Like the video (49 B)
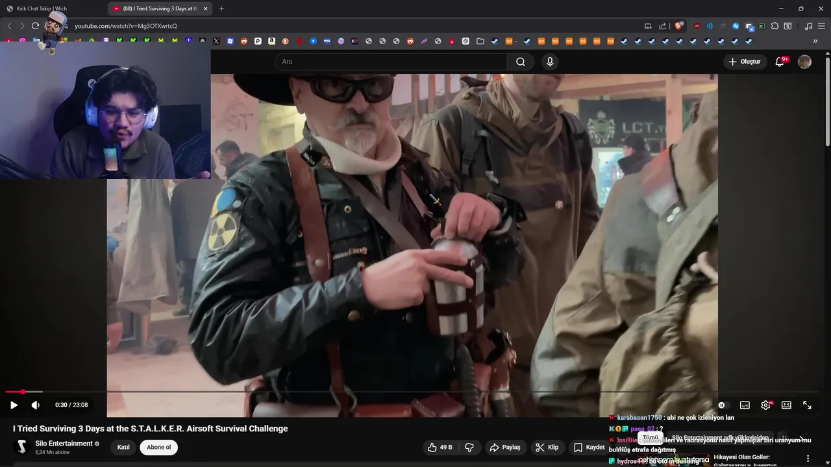This screenshot has height=467, width=831. tap(440, 447)
